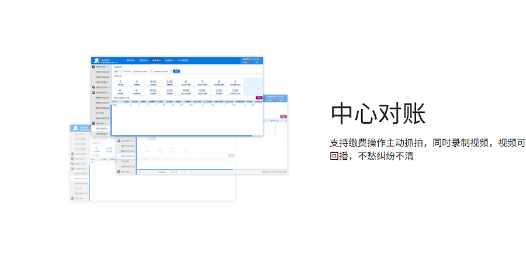
Task: Click the barcode icon heading the front sidebar
Action: (94, 67)
